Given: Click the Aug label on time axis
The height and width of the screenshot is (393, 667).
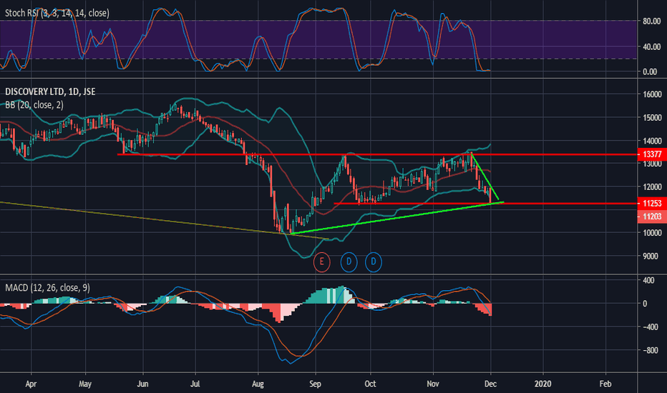Looking at the screenshot, I should pos(258,384).
